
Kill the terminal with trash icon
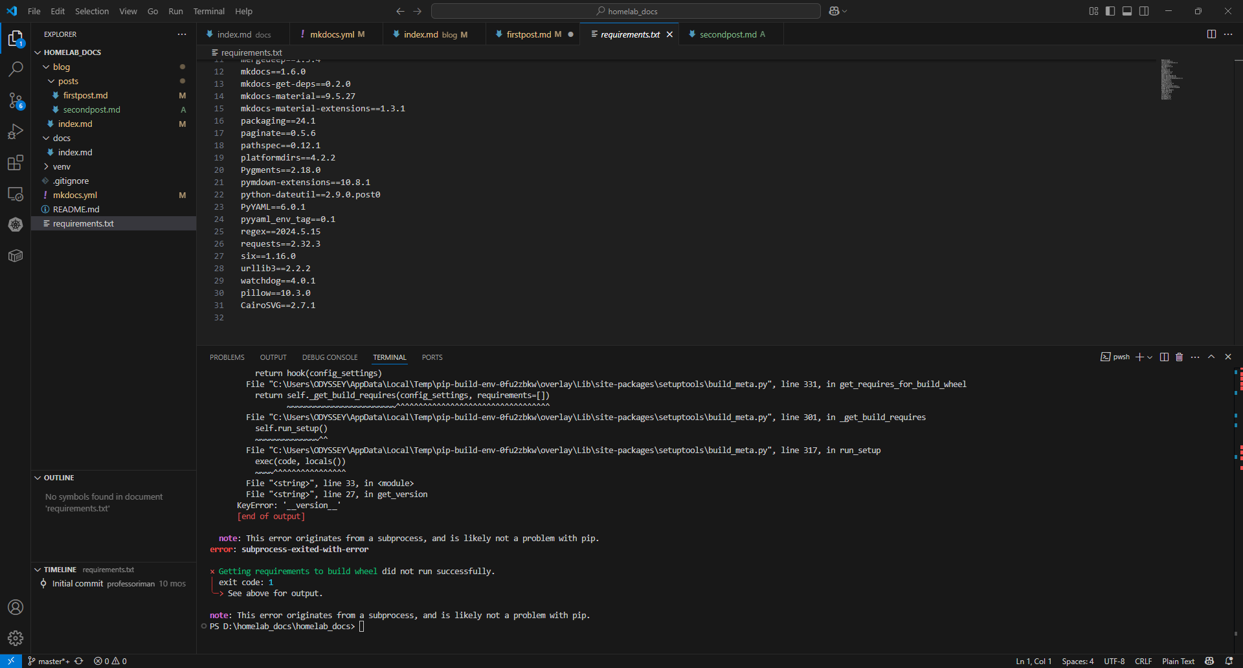click(1179, 357)
